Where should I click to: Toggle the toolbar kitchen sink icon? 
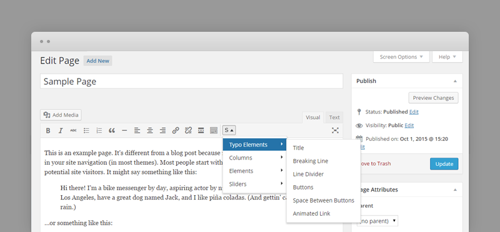point(214,130)
